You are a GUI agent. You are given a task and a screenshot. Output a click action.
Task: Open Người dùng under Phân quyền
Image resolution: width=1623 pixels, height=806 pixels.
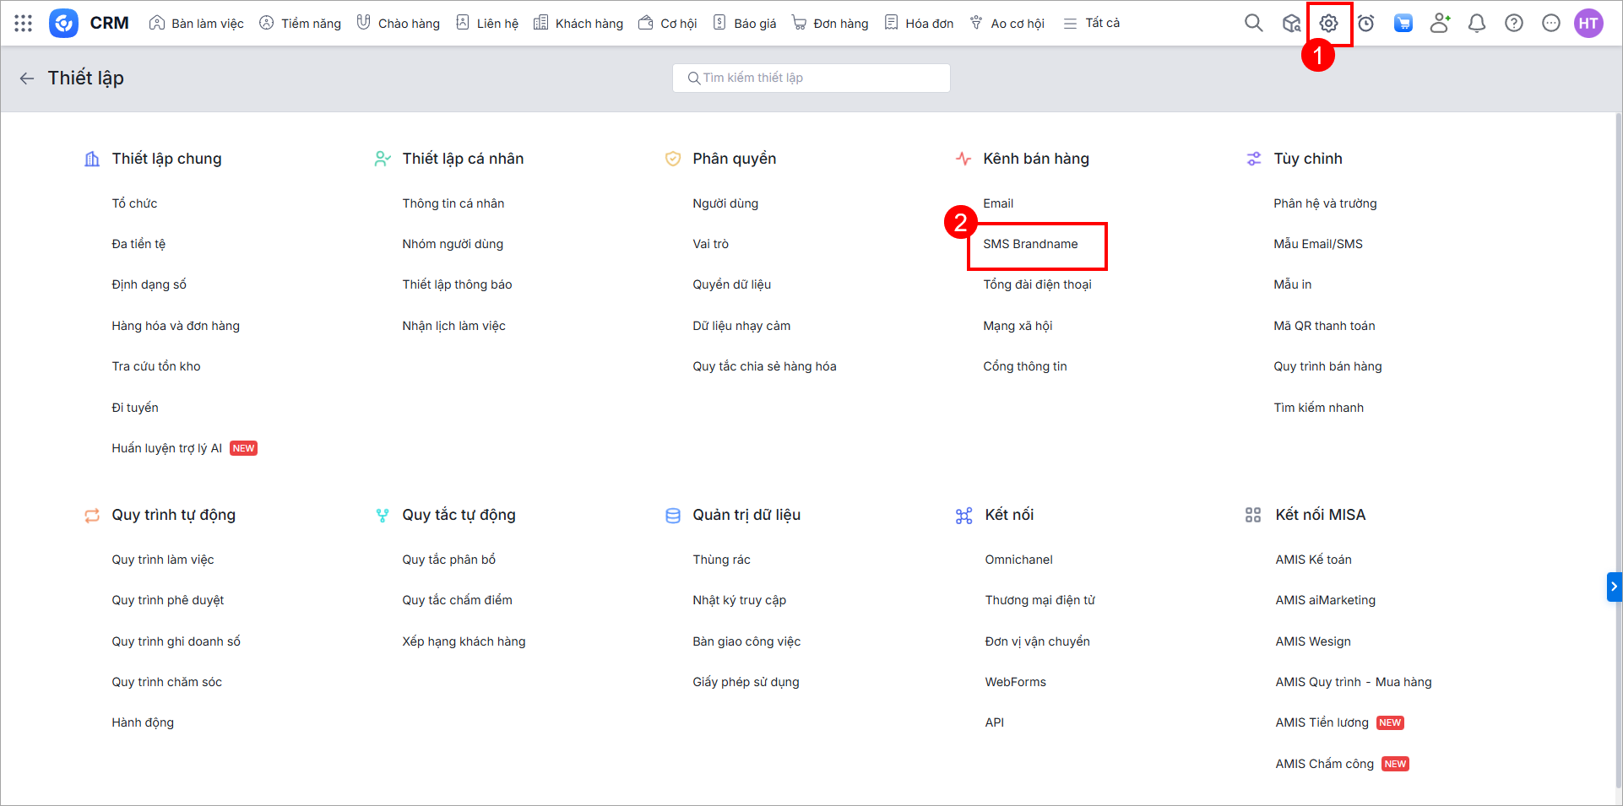(725, 203)
